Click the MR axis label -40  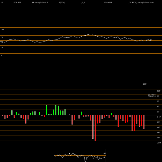coord(158,127)
